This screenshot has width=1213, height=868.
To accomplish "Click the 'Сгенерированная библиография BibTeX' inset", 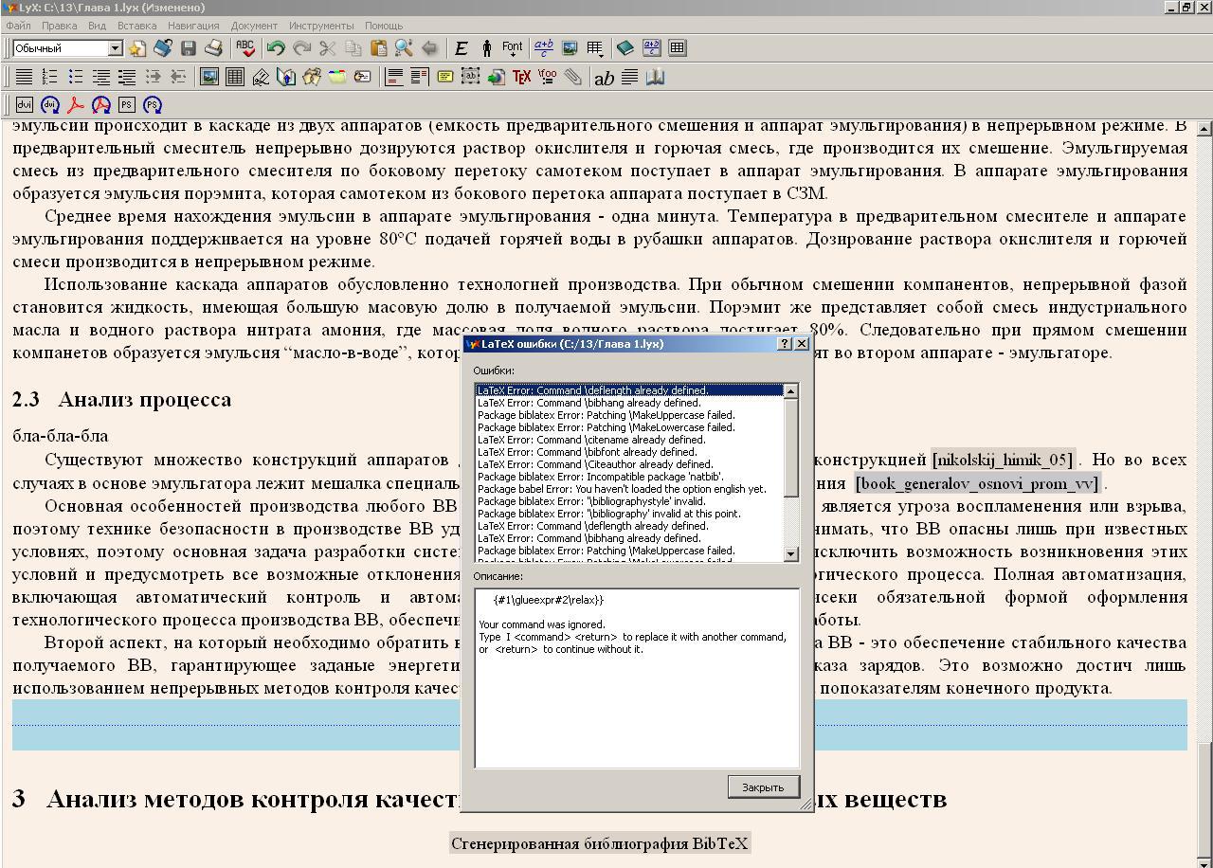I will 600,843.
